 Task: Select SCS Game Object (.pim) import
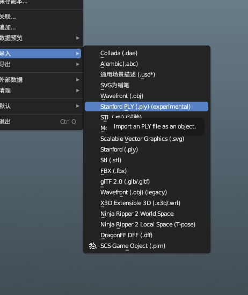147,246
